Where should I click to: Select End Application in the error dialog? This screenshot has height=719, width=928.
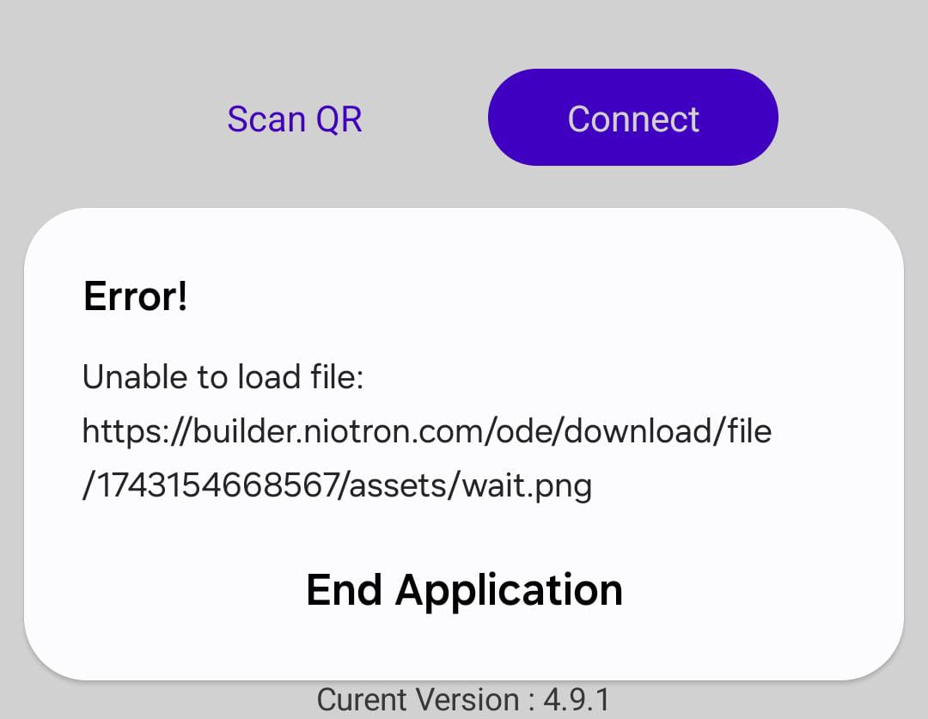(x=464, y=590)
